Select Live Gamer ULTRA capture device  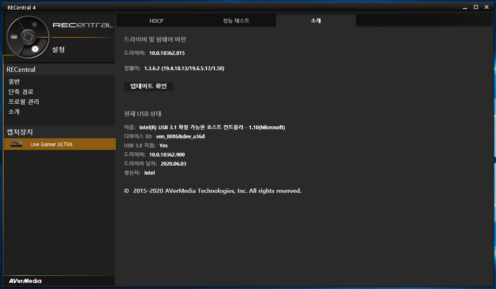tap(60, 144)
